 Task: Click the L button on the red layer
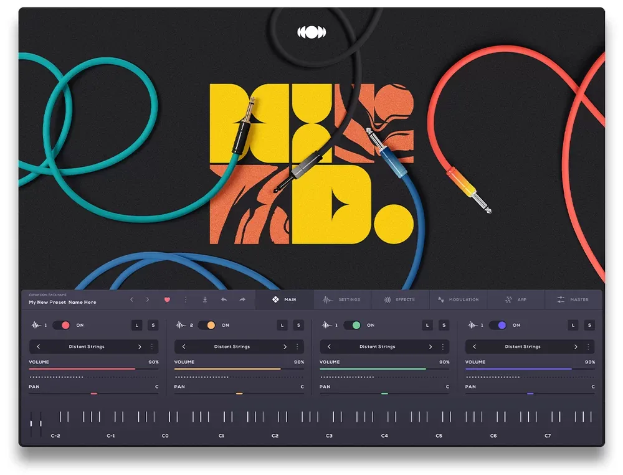coord(136,325)
